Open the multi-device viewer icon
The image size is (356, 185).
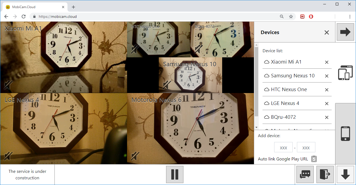pos(345,73)
